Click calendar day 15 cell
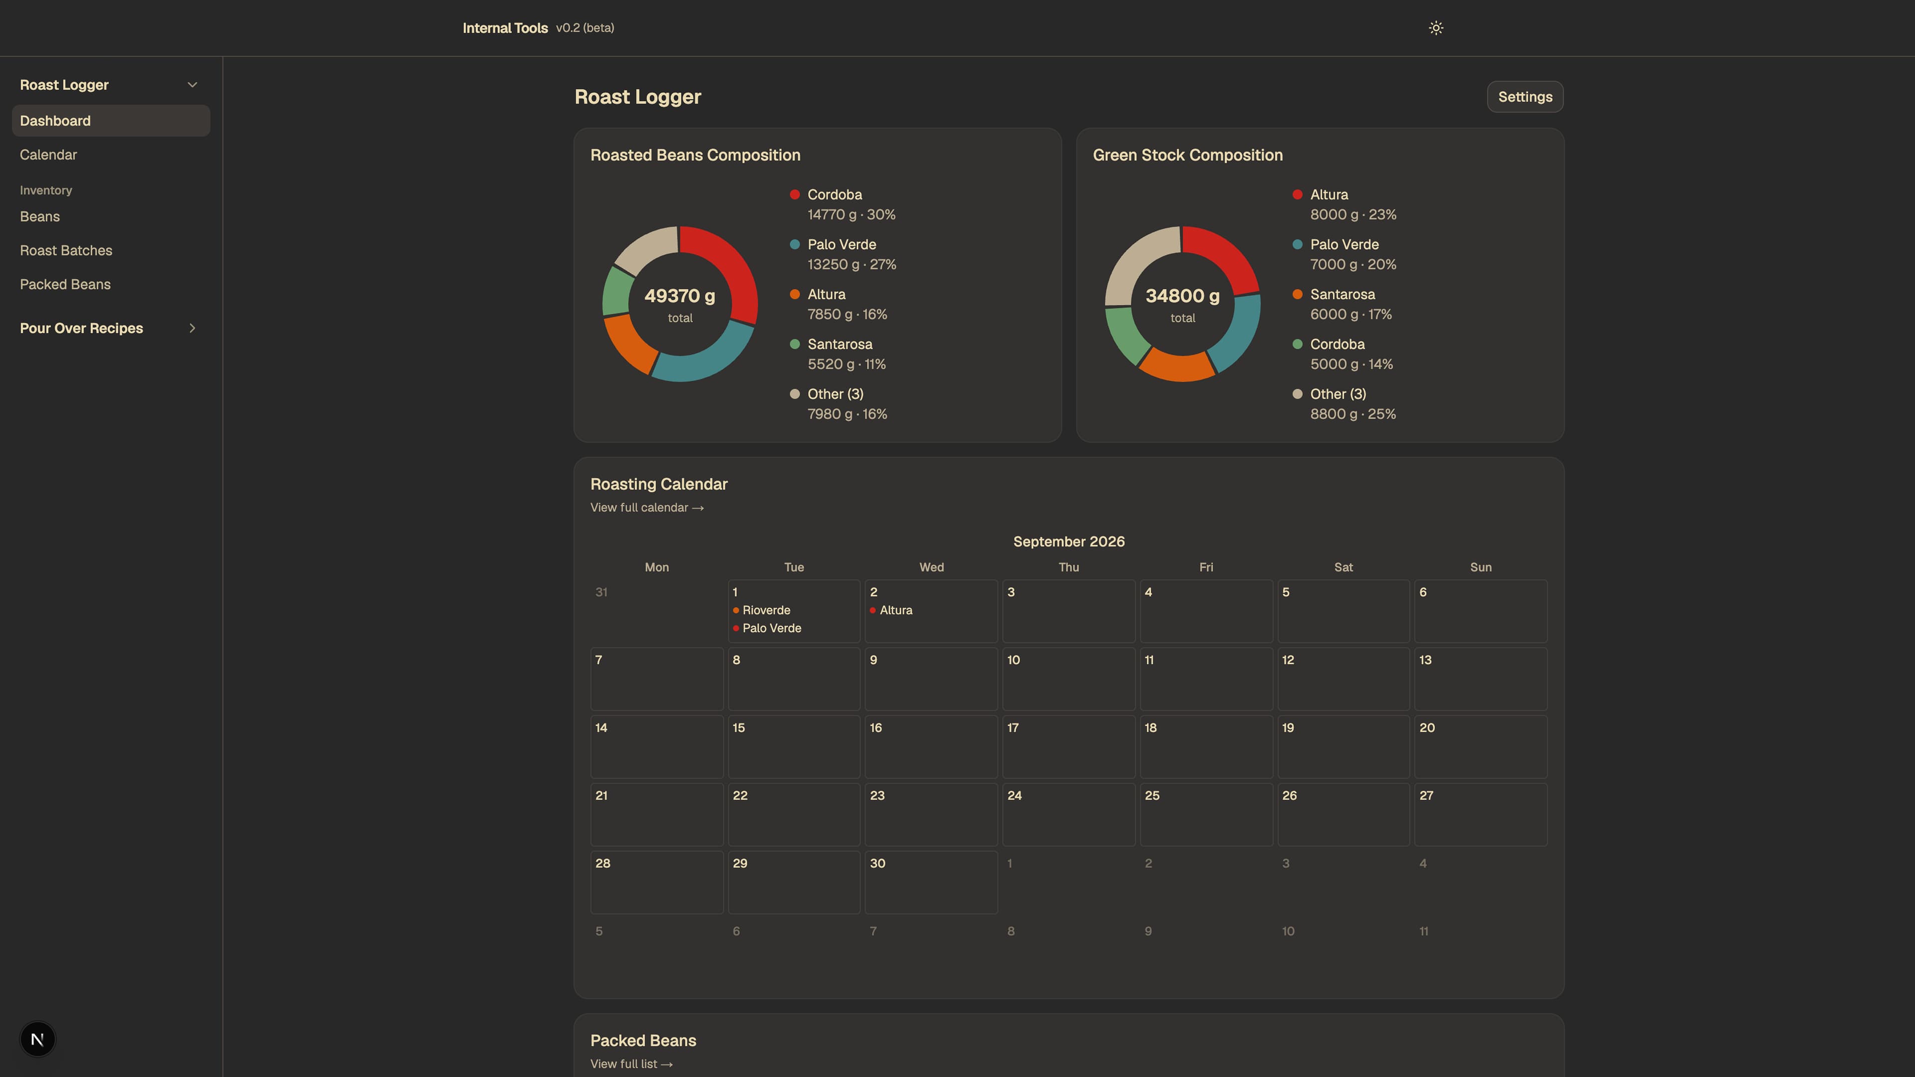This screenshot has height=1077, width=1915. point(794,746)
